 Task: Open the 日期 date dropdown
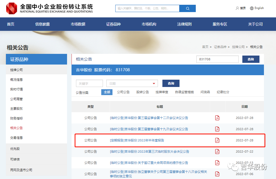132,83
